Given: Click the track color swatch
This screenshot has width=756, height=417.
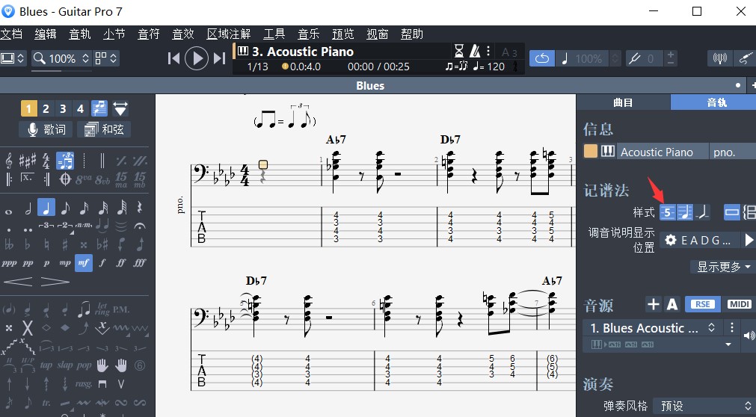Looking at the screenshot, I should [591, 152].
